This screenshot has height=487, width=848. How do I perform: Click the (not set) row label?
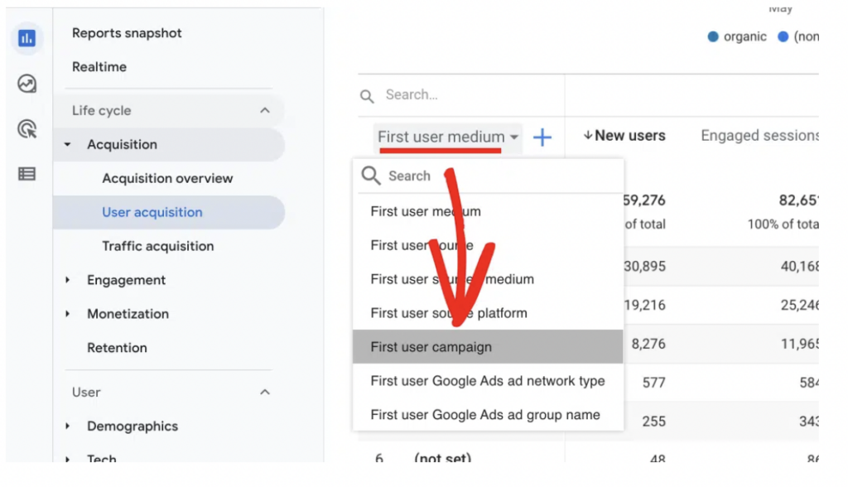point(442,458)
